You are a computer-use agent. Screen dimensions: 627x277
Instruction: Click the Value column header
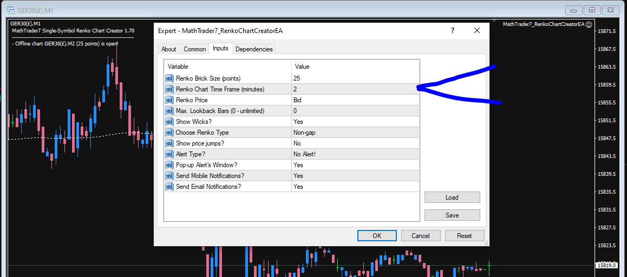coord(355,67)
